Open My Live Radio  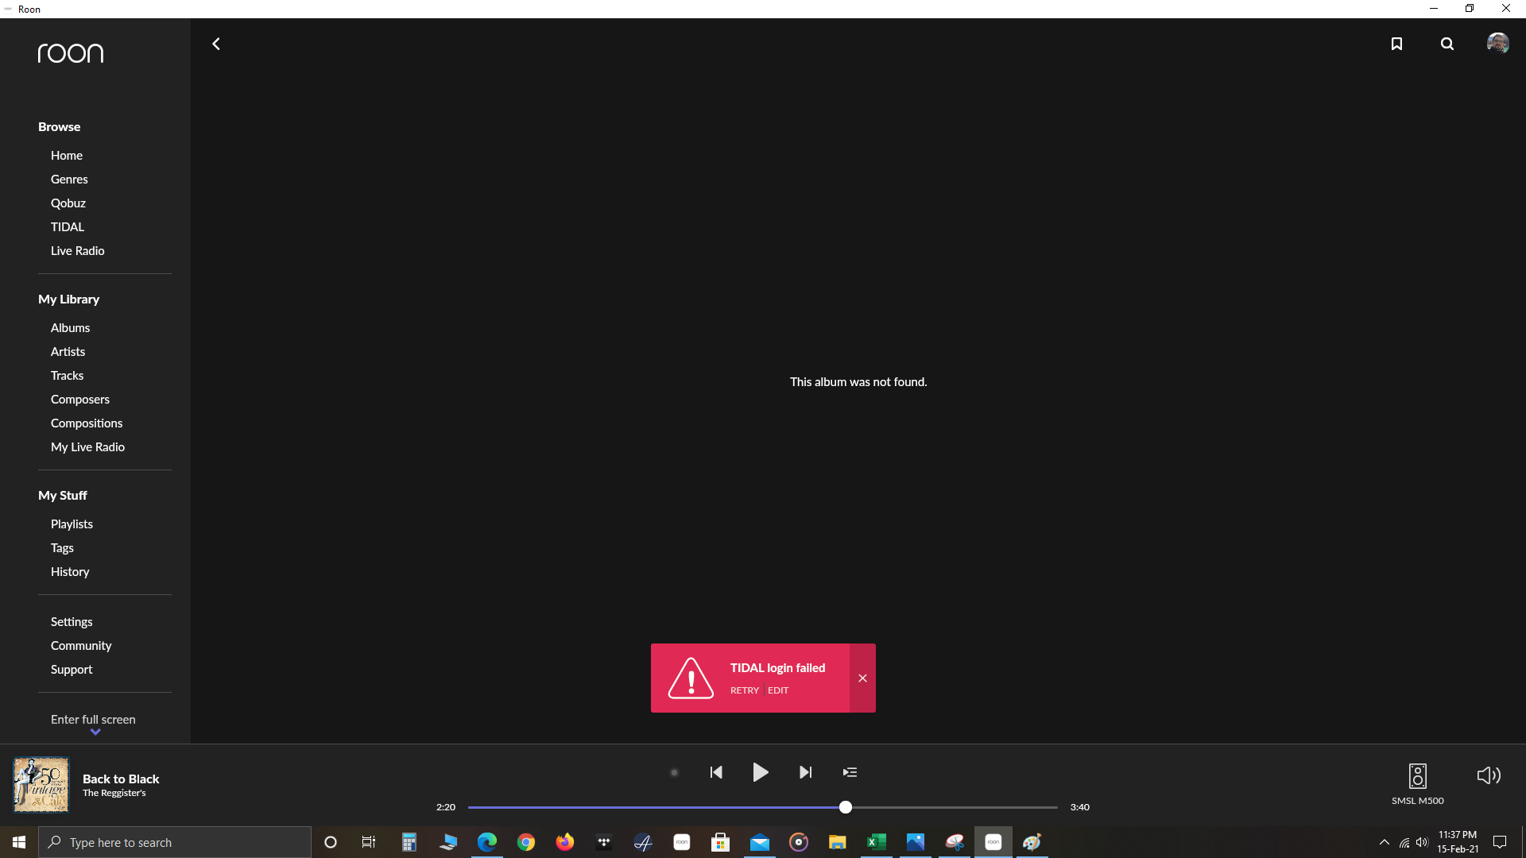click(x=88, y=447)
